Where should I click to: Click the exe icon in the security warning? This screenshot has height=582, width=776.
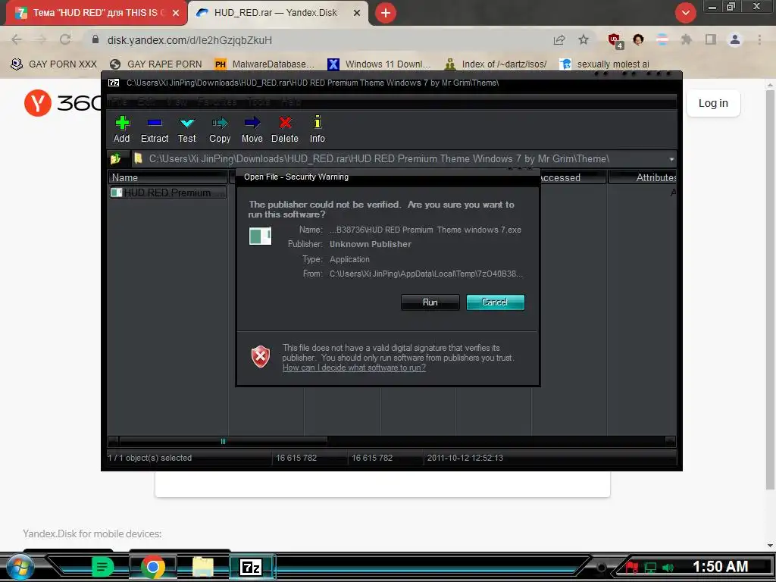261,236
